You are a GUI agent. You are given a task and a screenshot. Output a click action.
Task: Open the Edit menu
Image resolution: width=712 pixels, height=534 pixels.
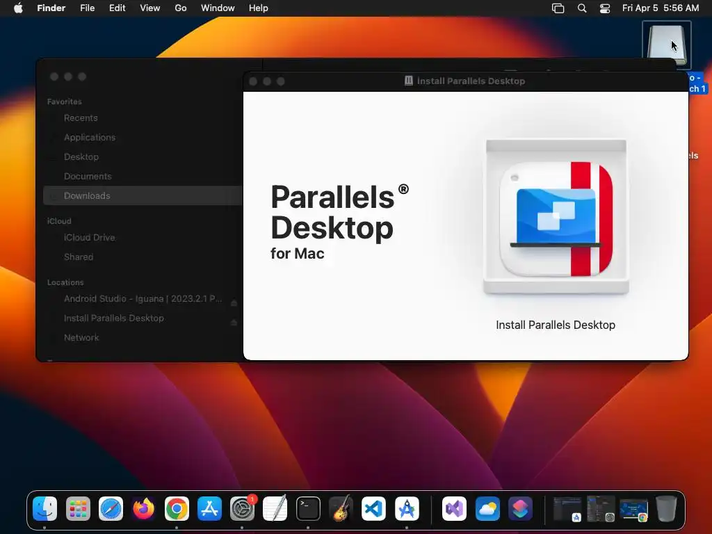[x=117, y=8]
